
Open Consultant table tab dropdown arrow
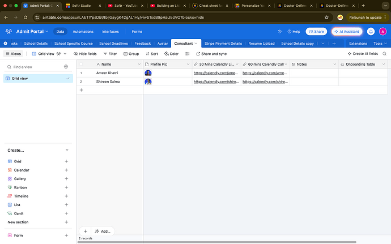pos(196,44)
